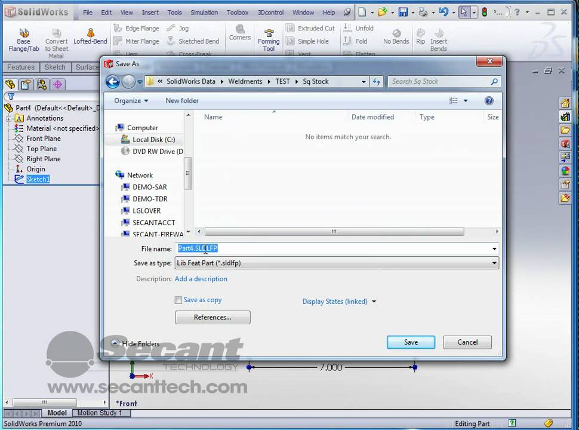Open the Select tool dropdown arrow

[474, 13]
